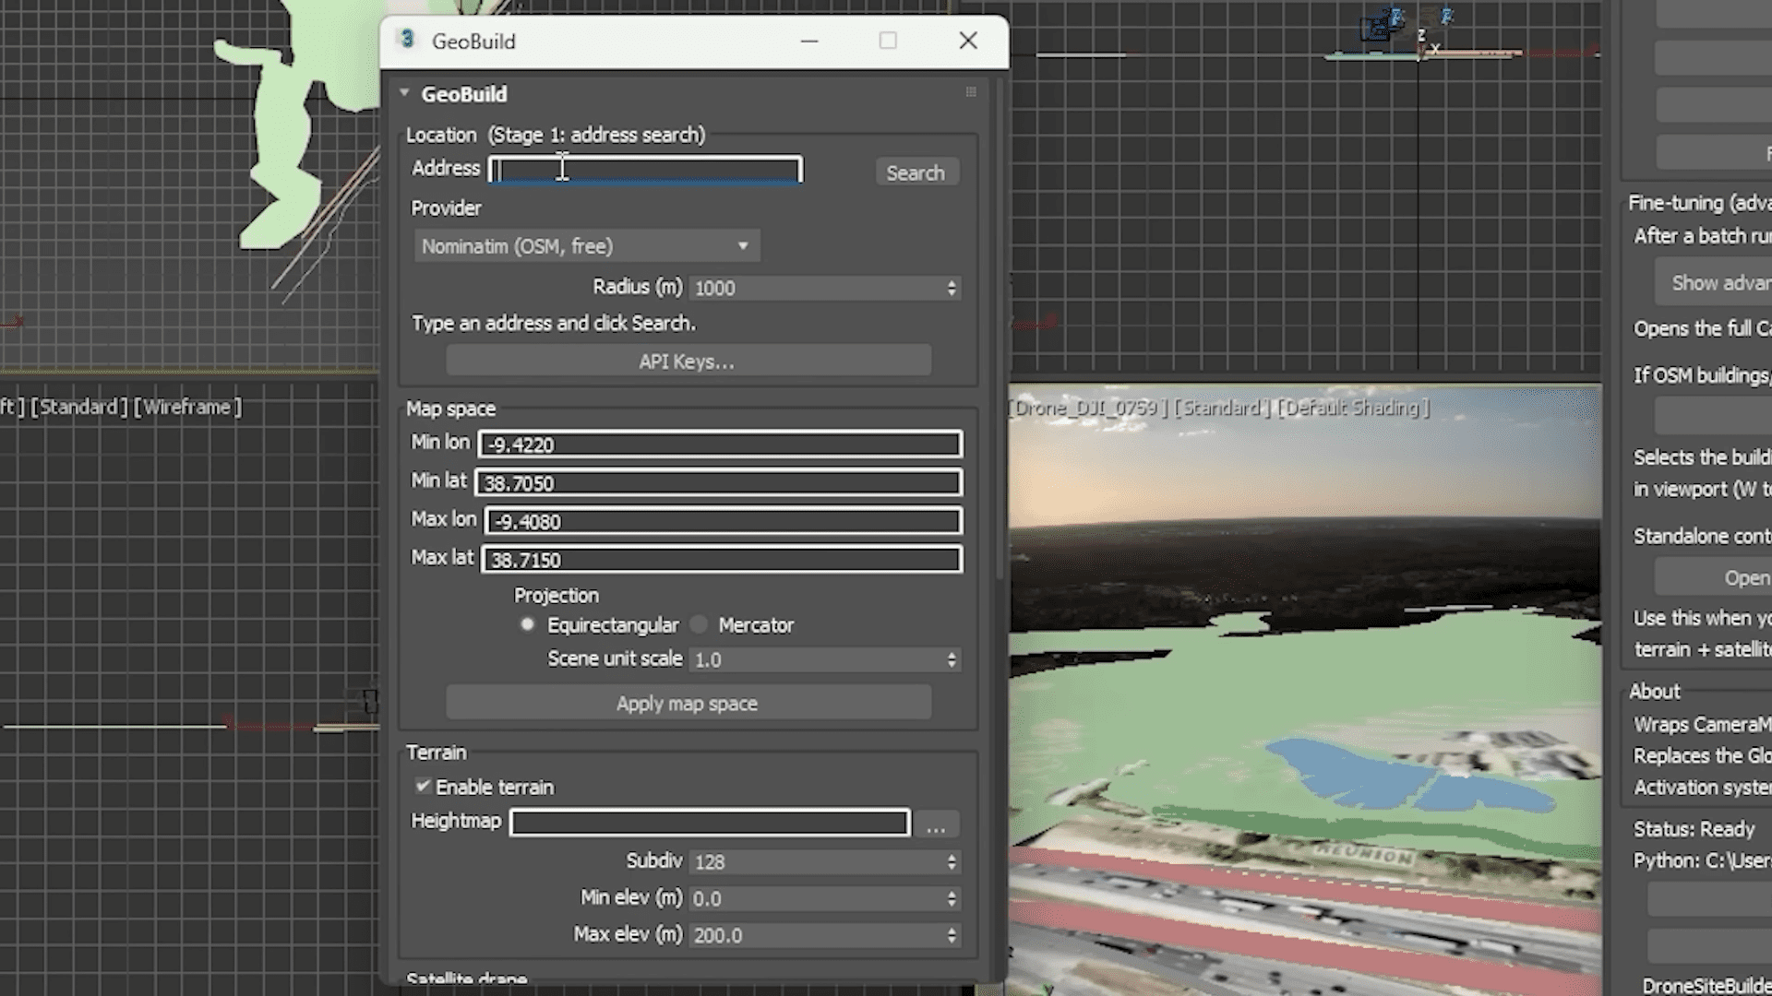The image size is (1772, 996).
Task: Minimize the GeoBuild window
Action: (x=809, y=41)
